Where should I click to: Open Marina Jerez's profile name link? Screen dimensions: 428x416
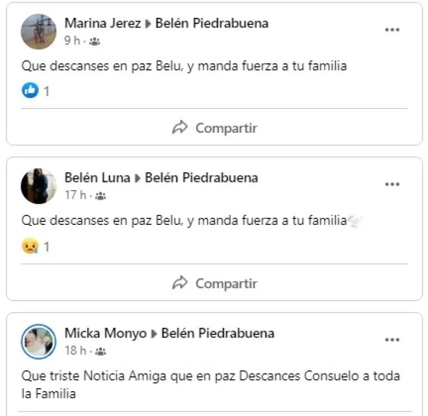(102, 23)
